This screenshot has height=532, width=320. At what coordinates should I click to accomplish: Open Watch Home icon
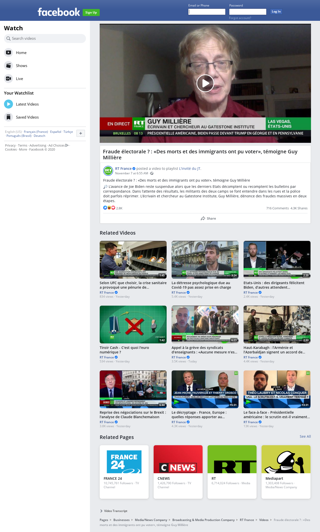click(x=8, y=53)
